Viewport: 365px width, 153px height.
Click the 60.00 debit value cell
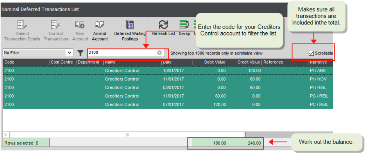pyautogui.click(x=220, y=96)
